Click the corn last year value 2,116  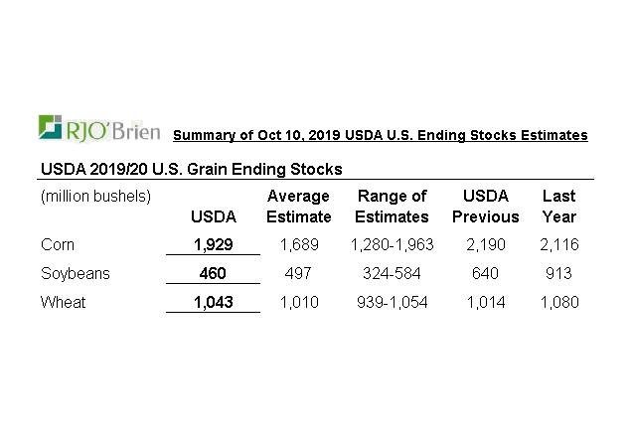coord(558,244)
